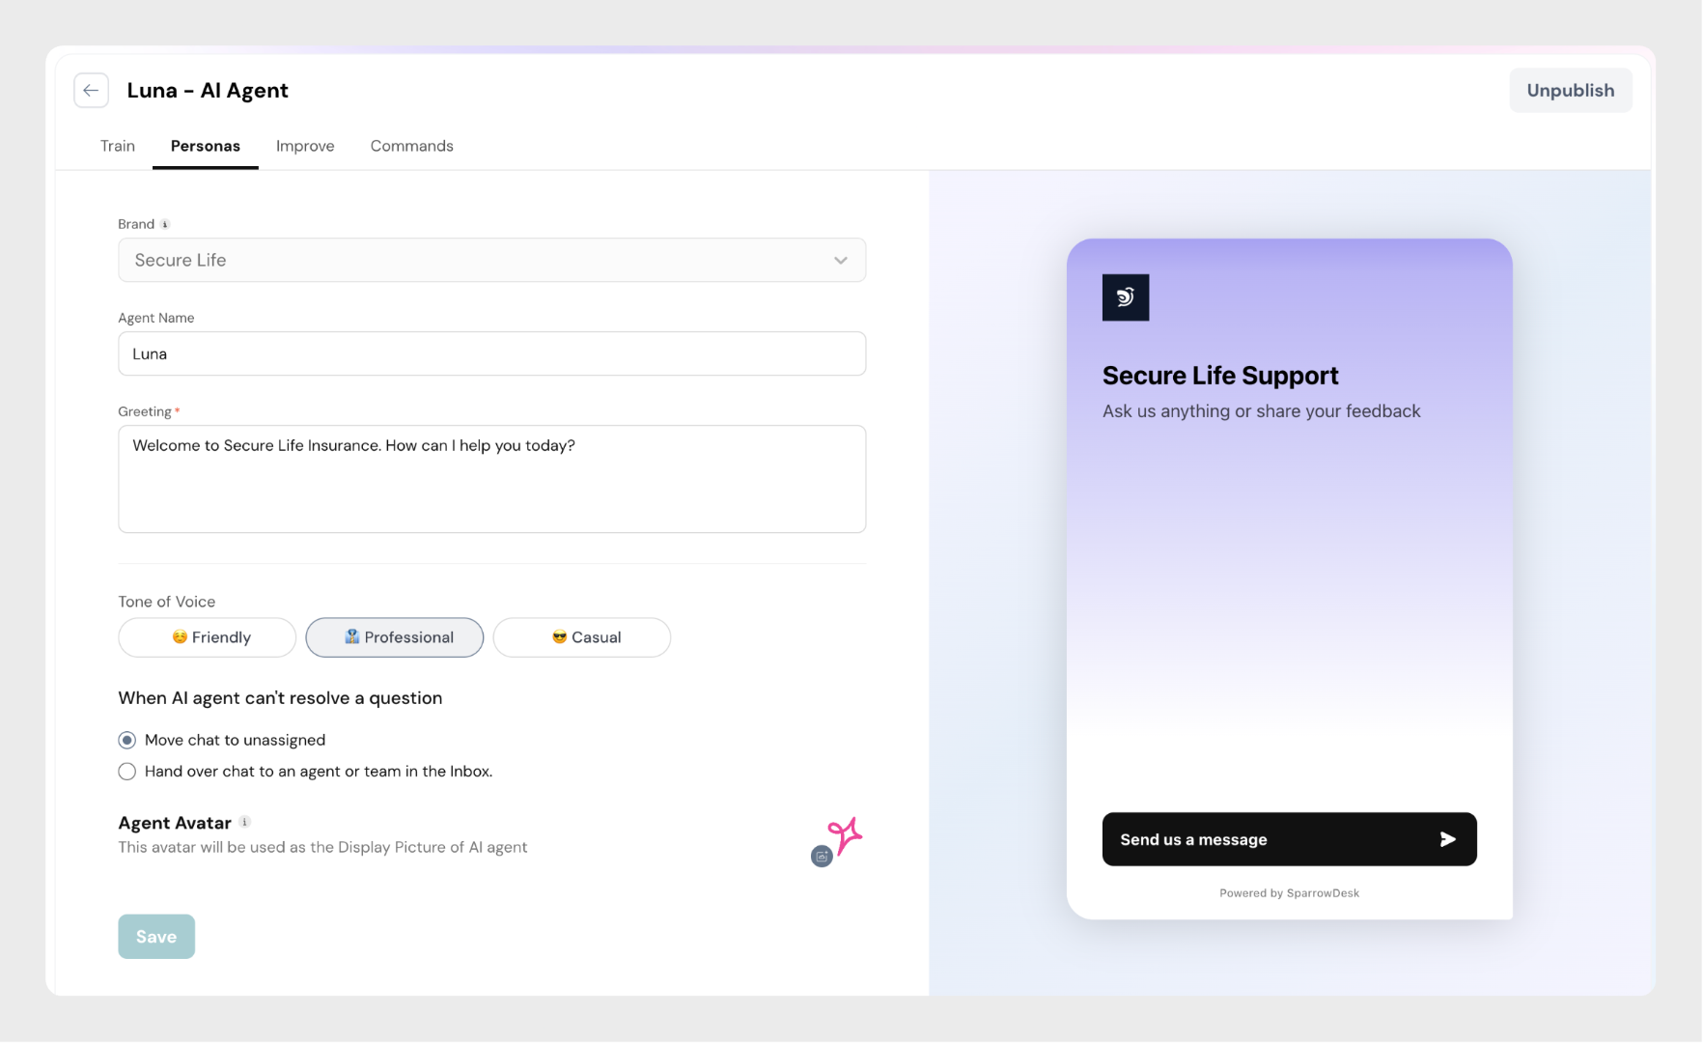Go back using the arrow button
The height and width of the screenshot is (1043, 1703).
click(x=91, y=91)
